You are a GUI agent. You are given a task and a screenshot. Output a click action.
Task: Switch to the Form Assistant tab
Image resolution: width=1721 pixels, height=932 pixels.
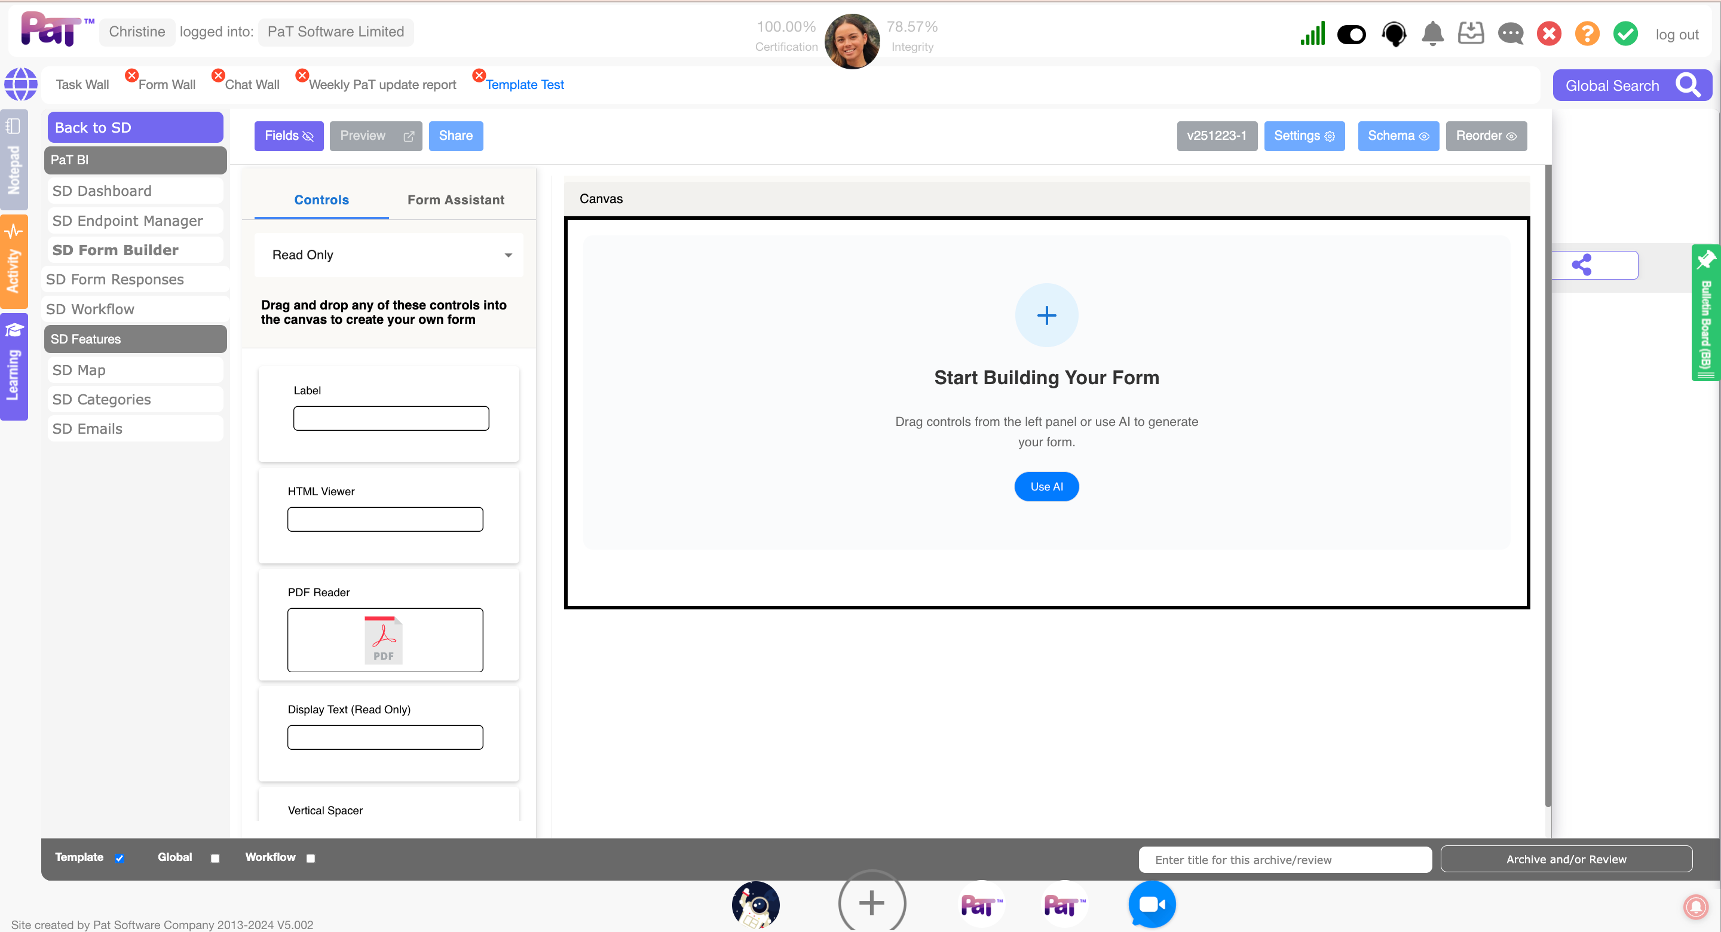tap(455, 200)
